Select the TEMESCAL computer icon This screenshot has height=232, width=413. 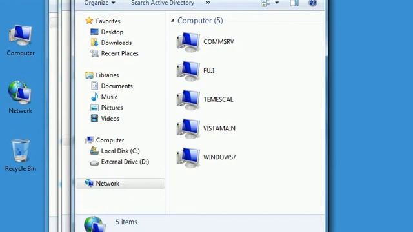click(188, 99)
